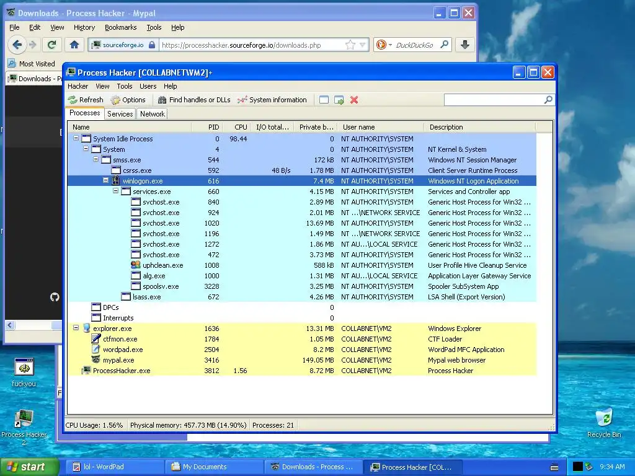
Task: Click Back arrow in Mypal browser
Action: (x=17, y=45)
